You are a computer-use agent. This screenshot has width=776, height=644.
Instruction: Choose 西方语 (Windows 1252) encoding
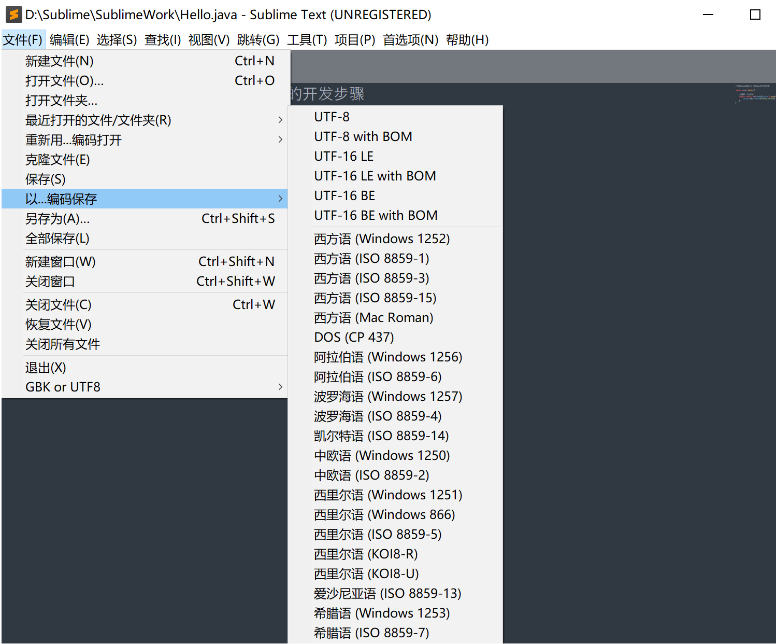click(x=395, y=239)
